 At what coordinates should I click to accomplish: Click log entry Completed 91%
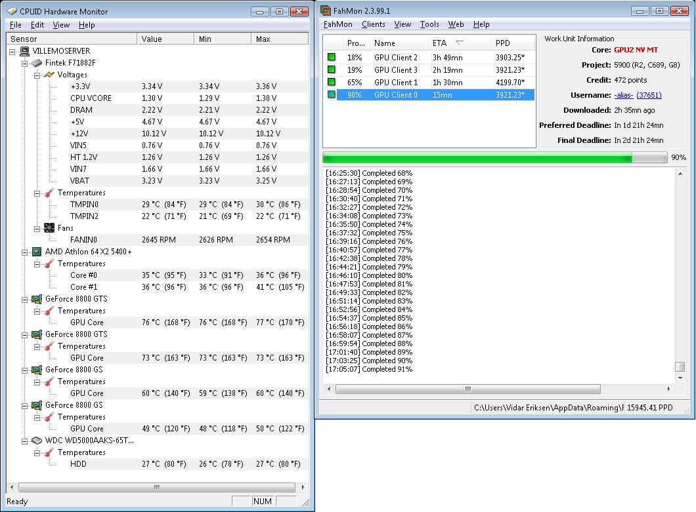(369, 369)
